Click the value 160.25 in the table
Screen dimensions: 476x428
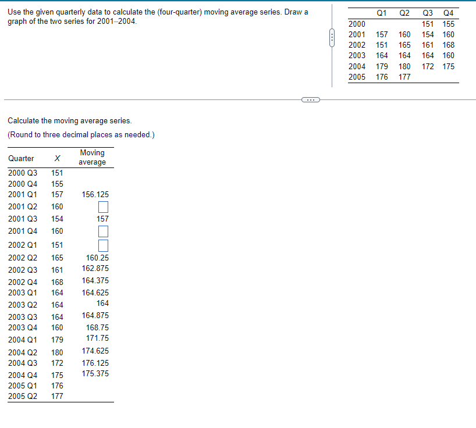click(97, 258)
